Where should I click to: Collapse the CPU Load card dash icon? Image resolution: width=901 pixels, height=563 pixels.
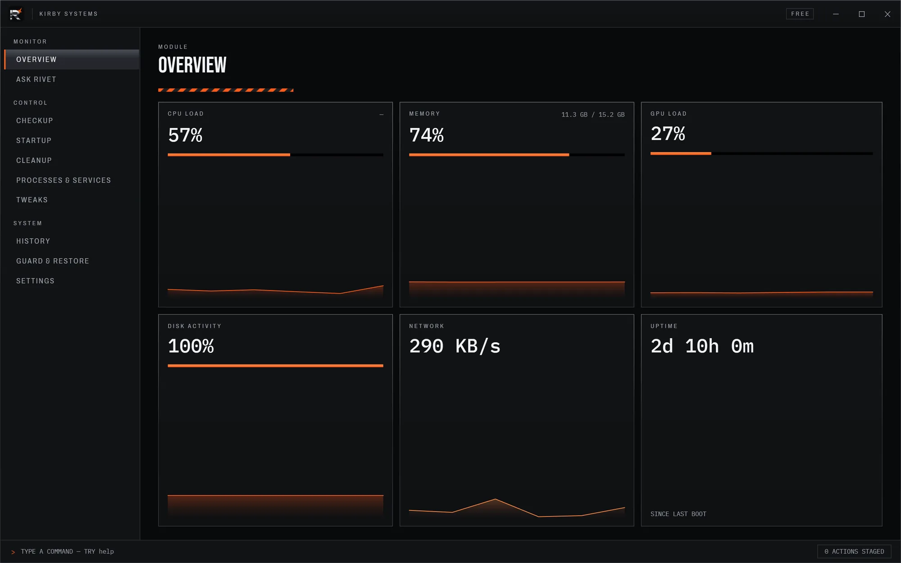381,114
